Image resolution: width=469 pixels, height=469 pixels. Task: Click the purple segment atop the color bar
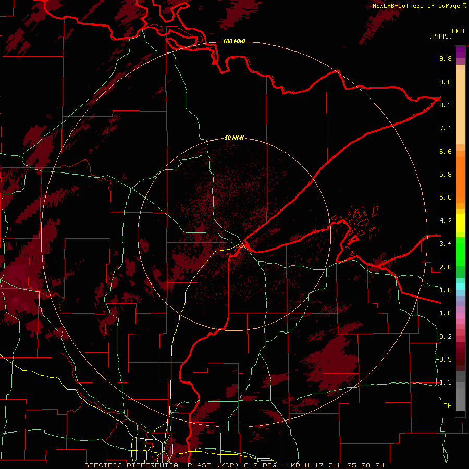(x=460, y=52)
